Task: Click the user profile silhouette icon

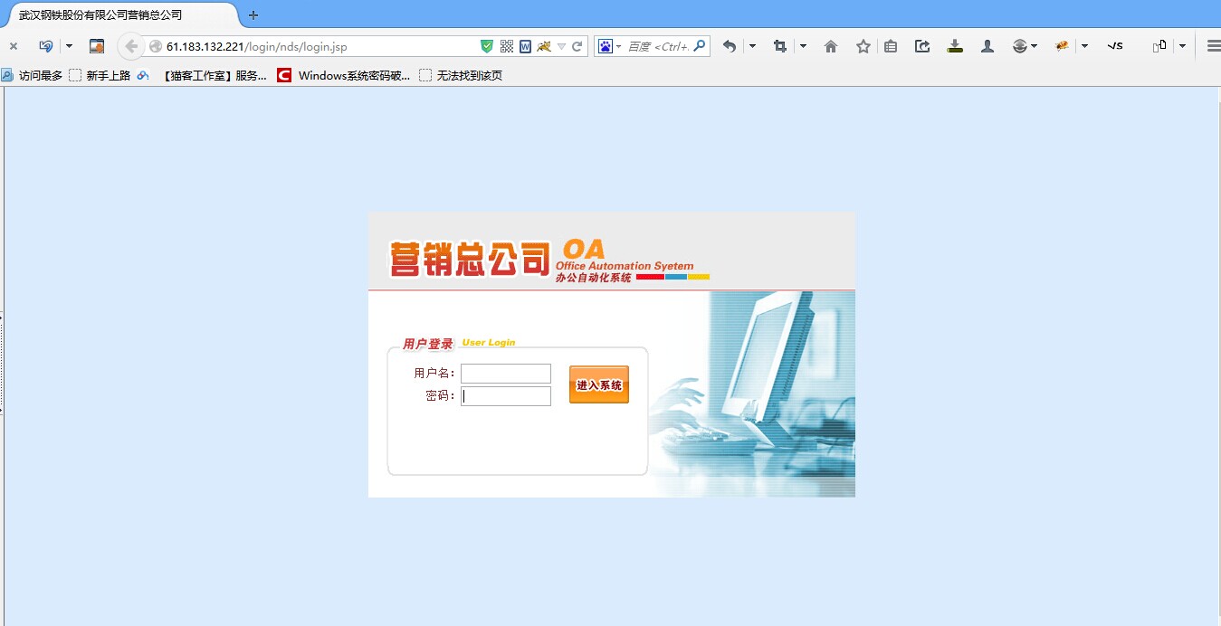Action: coord(987,46)
